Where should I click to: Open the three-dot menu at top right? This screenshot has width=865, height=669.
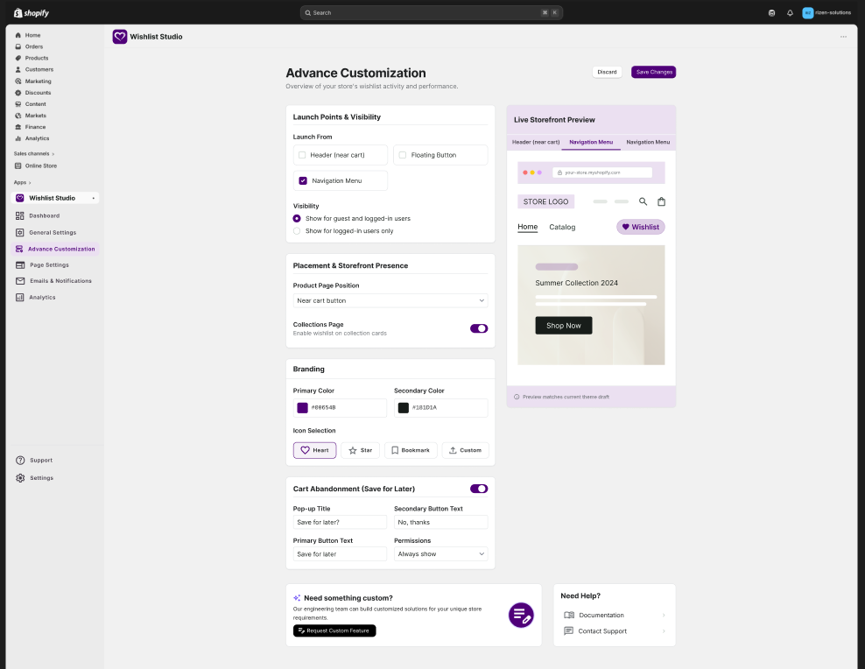click(x=843, y=37)
